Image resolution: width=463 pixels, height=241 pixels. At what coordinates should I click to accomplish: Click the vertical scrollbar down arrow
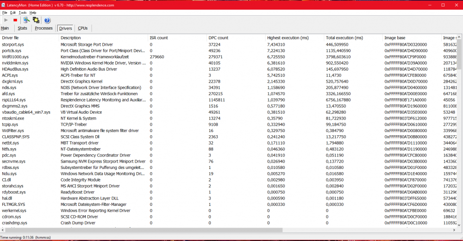(x=459, y=225)
